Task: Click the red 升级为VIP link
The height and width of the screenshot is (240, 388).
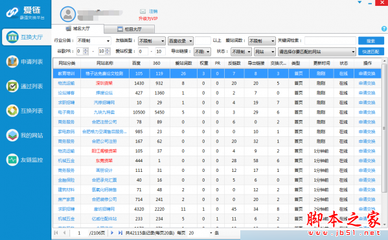Action: pyautogui.click(x=148, y=19)
